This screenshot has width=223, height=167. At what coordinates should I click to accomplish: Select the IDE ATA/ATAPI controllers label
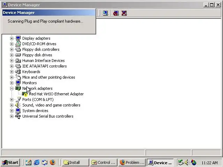45,66
